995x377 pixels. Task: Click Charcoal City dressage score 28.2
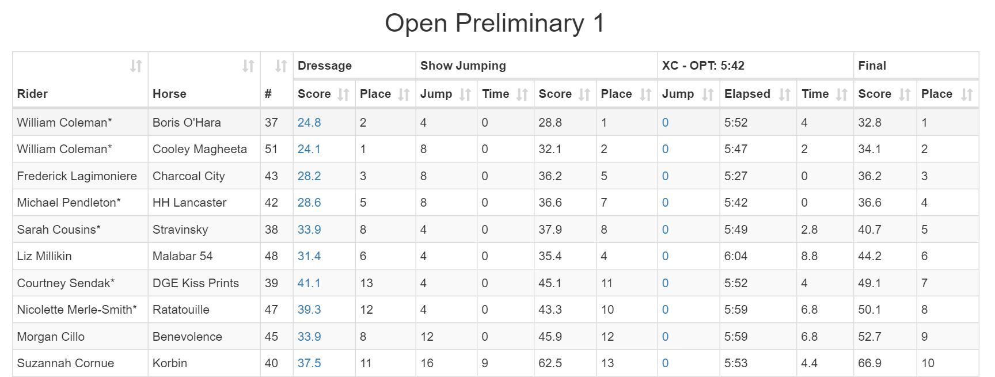click(x=309, y=176)
